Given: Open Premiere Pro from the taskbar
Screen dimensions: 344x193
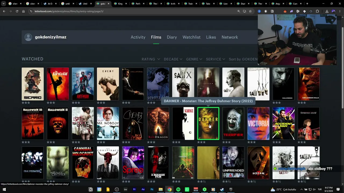Looking at the screenshot, I should click(x=134, y=190).
